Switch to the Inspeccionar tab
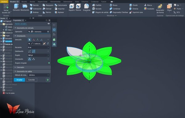This screenshot has height=118, width=185. [x=43, y=2]
